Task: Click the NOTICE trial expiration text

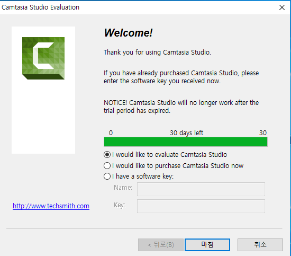Action: coord(181,107)
